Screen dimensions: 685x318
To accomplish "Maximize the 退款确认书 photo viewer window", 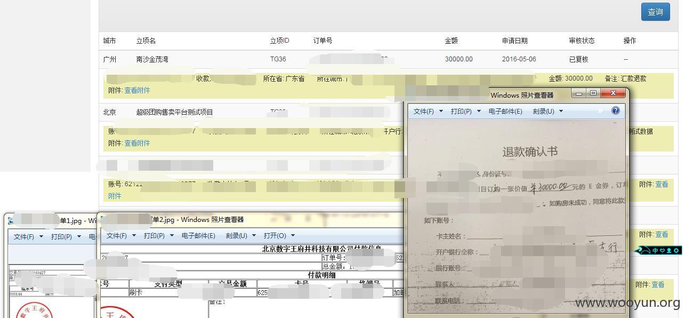I will 593,93.
